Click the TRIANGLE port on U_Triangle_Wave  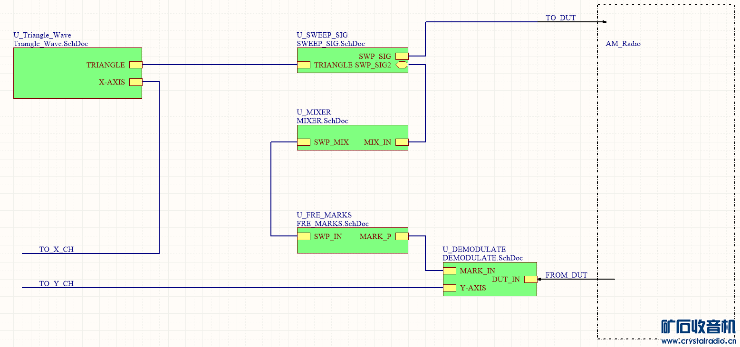point(135,65)
